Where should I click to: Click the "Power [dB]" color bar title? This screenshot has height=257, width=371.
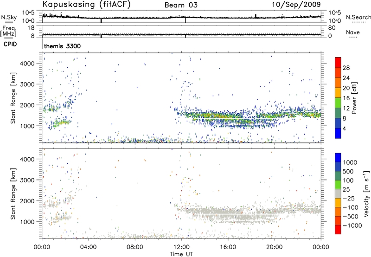[x=354, y=98]
